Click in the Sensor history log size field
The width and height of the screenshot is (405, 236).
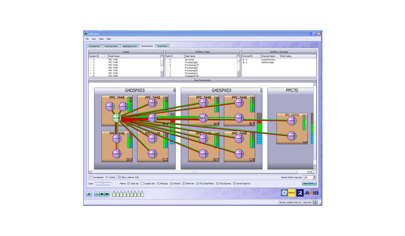[308, 178]
